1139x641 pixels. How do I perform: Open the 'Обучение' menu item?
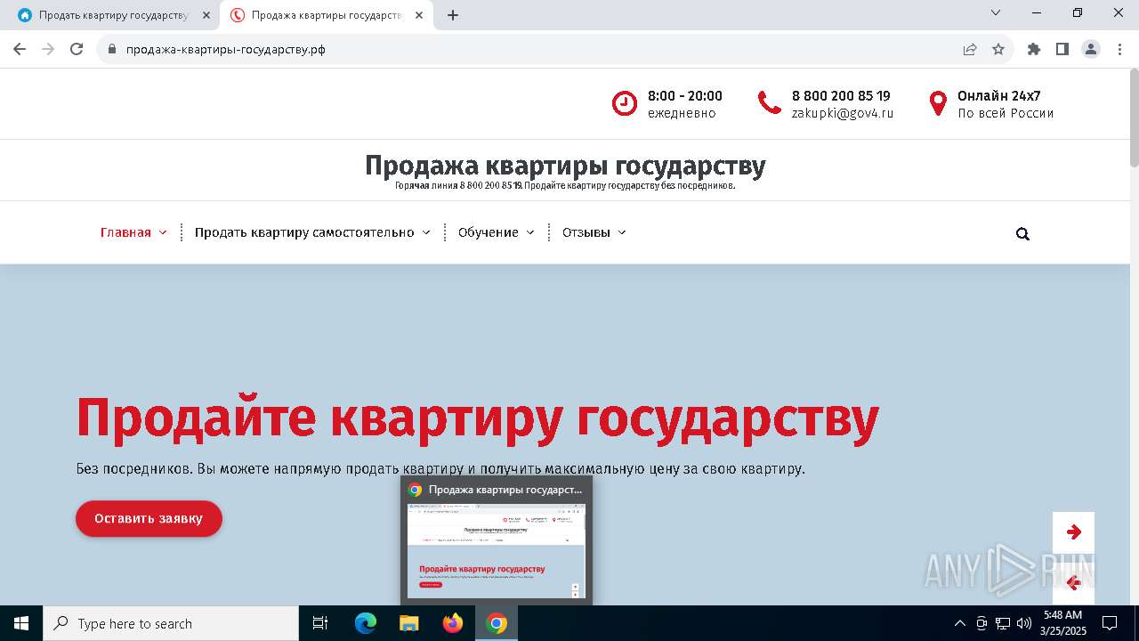489,232
